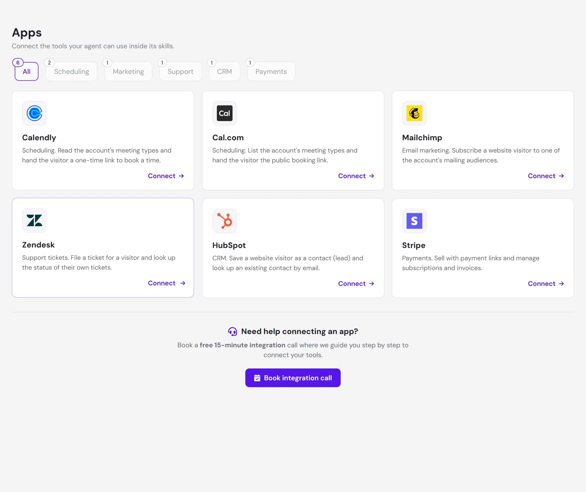This screenshot has width=586, height=492.
Task: Click the arrow next to Mailchimp Connect
Action: point(561,176)
